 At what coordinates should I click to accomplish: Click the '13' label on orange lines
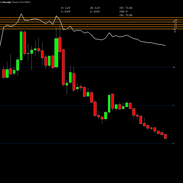(176, 20)
